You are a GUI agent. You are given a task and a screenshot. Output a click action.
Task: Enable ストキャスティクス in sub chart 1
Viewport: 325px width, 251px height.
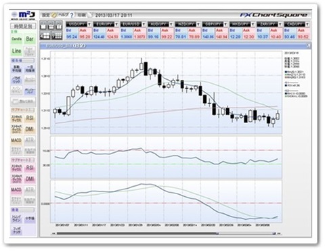pos(16,118)
